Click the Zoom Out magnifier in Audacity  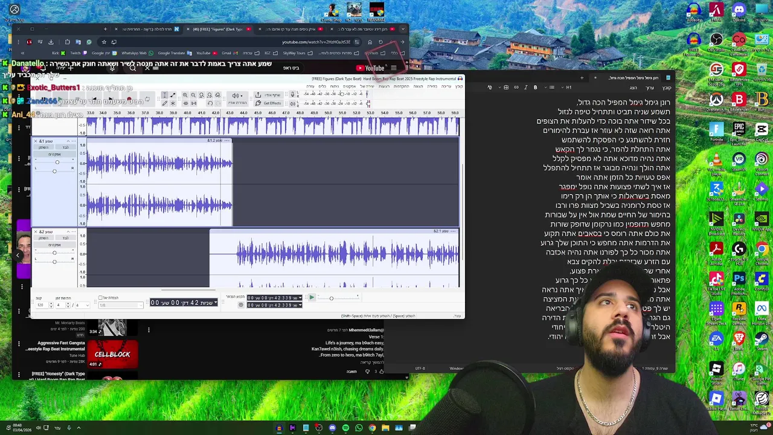193,94
